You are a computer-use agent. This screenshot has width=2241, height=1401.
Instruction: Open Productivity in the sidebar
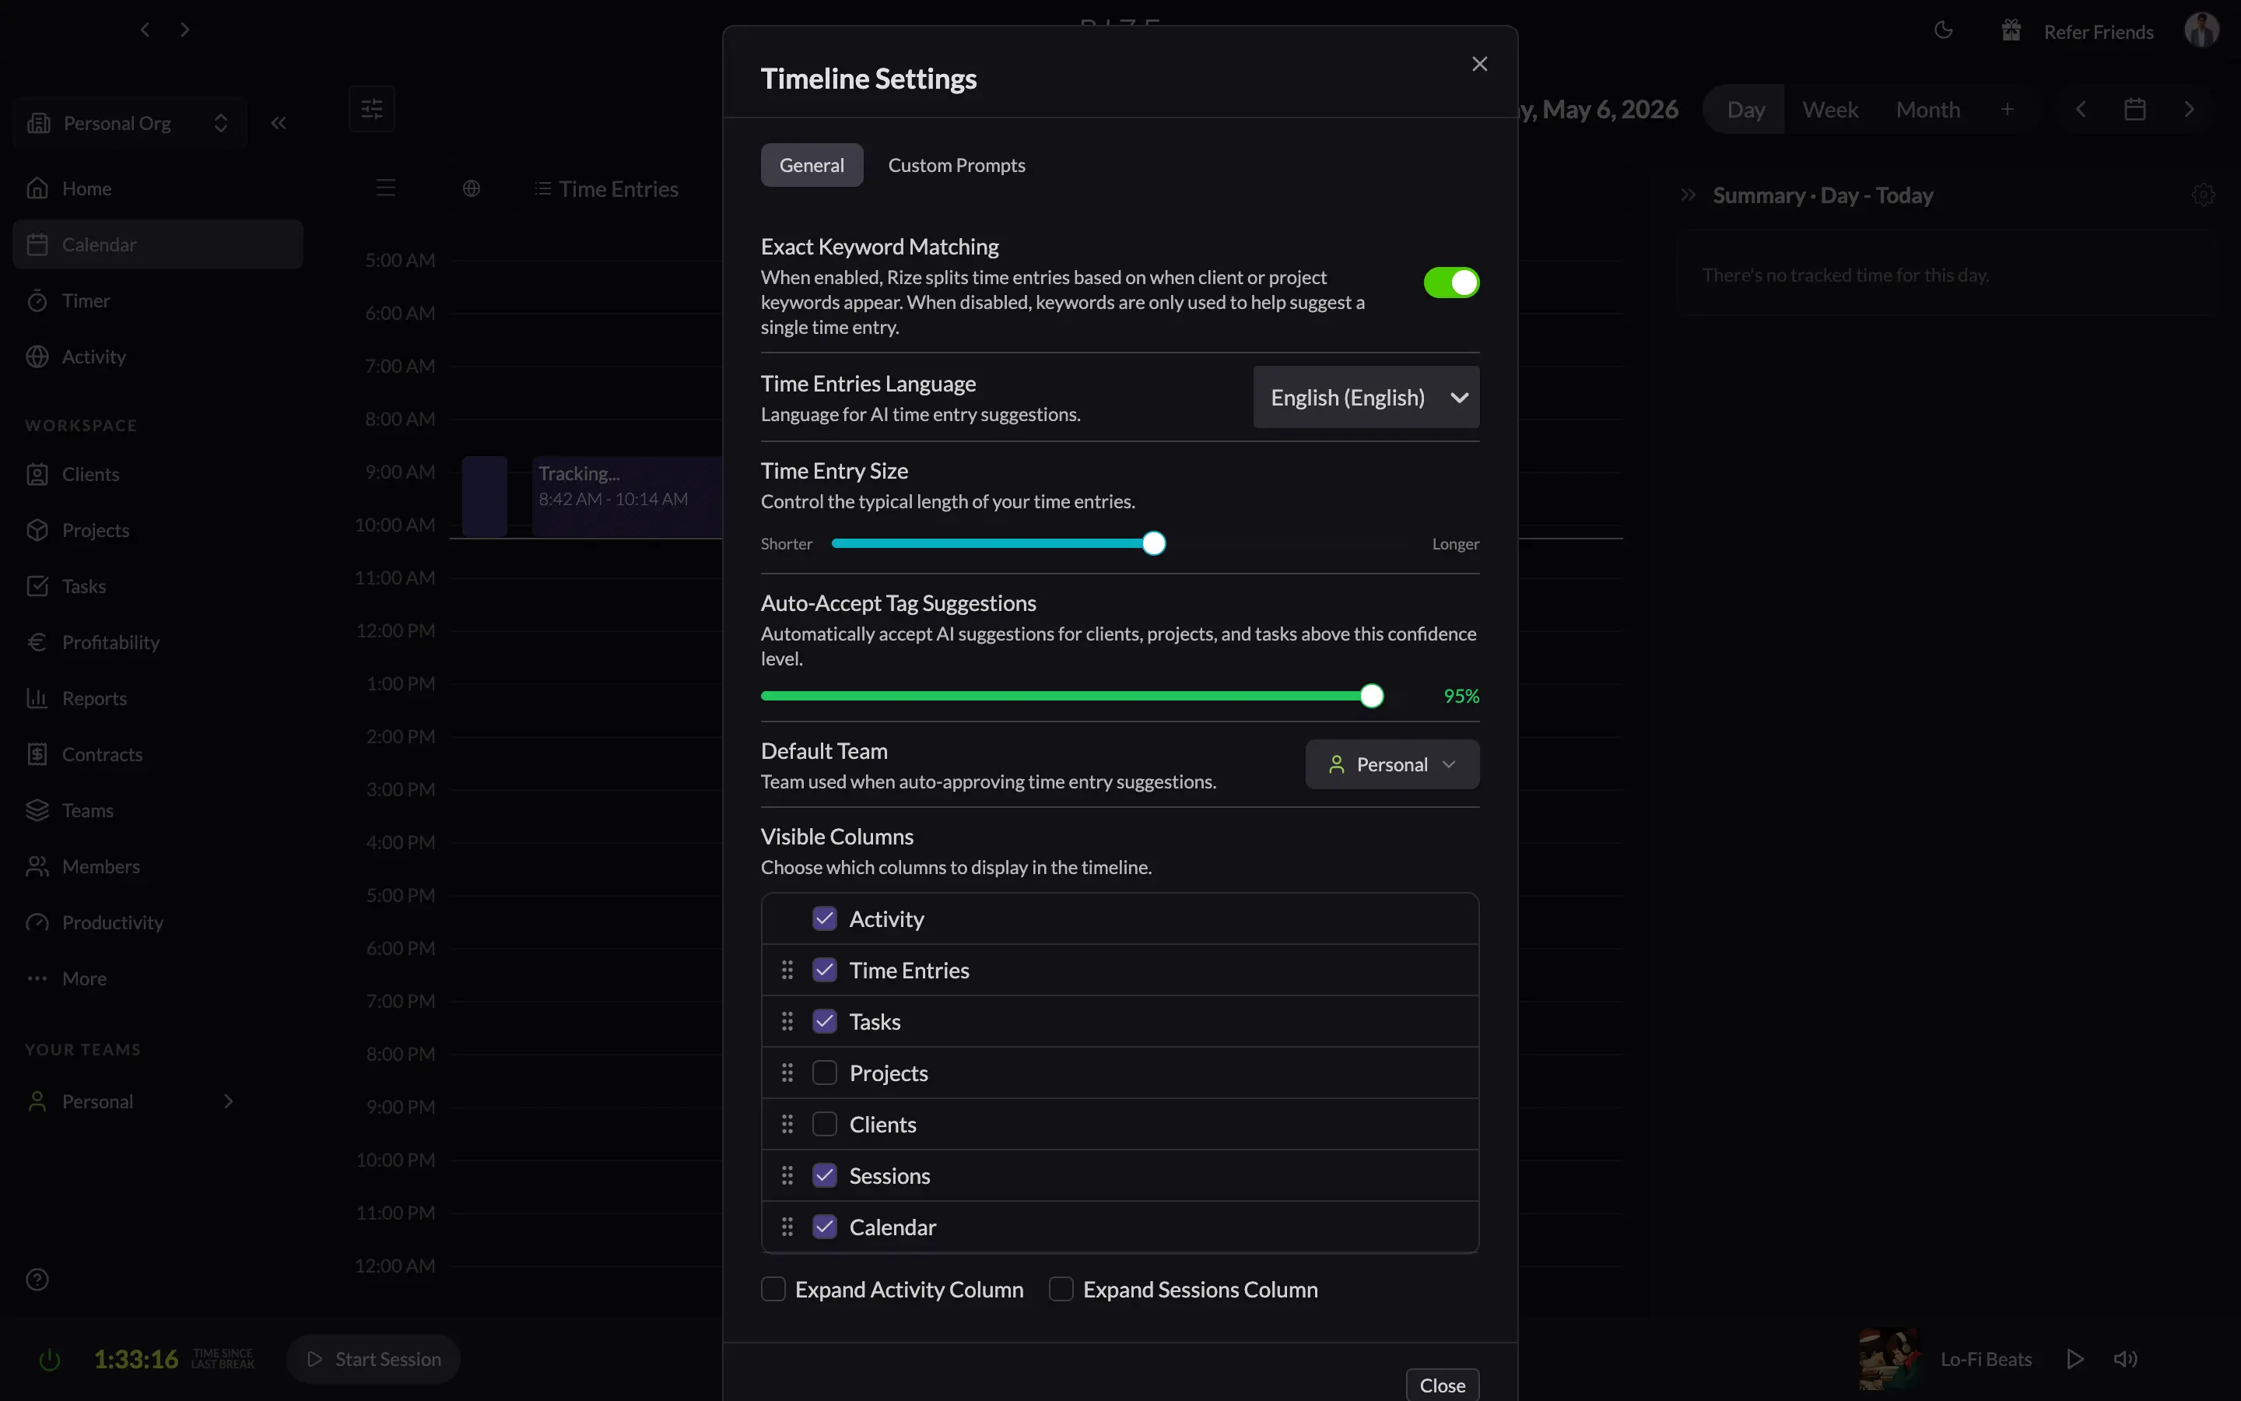(157, 922)
